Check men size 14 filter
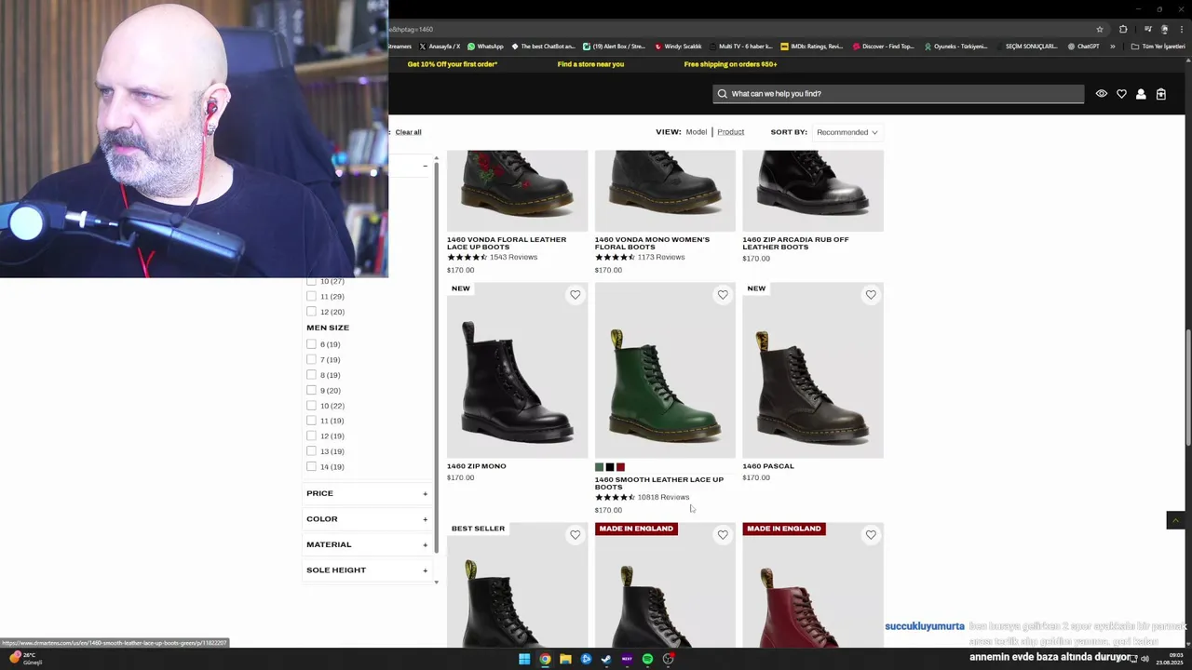The width and height of the screenshot is (1192, 670). (x=311, y=467)
